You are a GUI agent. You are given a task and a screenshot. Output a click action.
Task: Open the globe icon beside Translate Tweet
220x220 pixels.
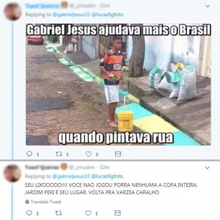click(x=27, y=202)
